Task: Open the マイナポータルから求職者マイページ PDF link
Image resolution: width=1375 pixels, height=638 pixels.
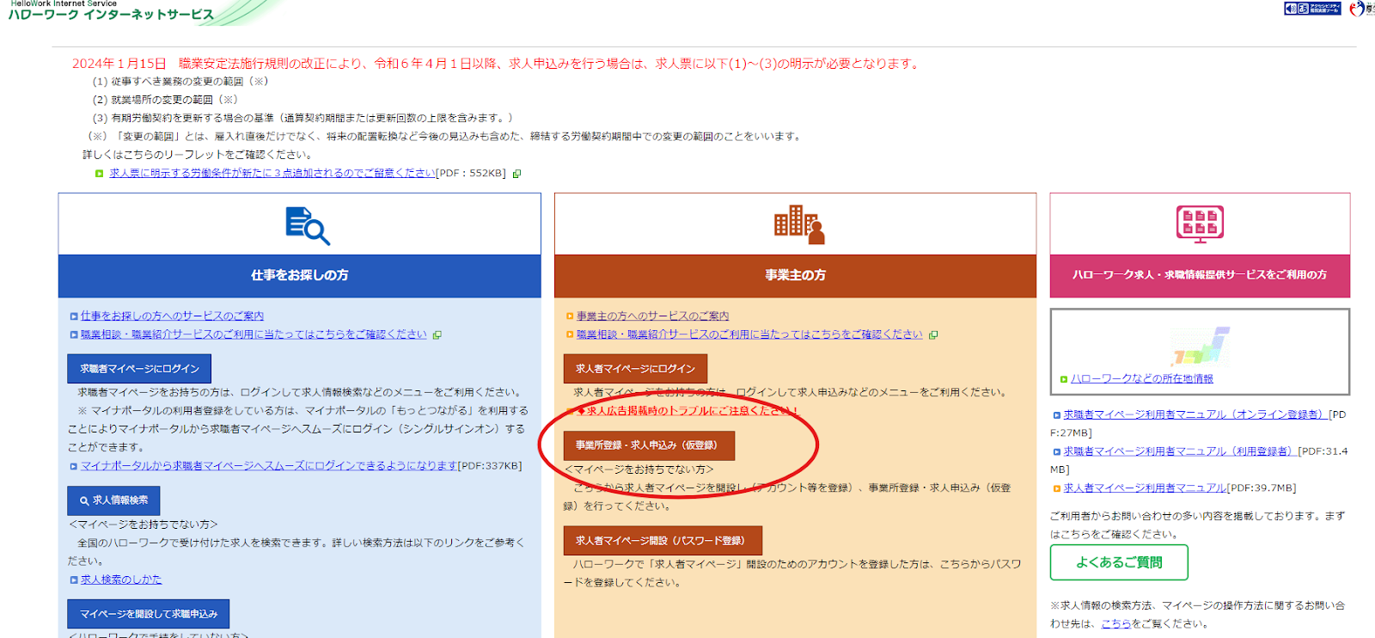Action: tap(269, 465)
